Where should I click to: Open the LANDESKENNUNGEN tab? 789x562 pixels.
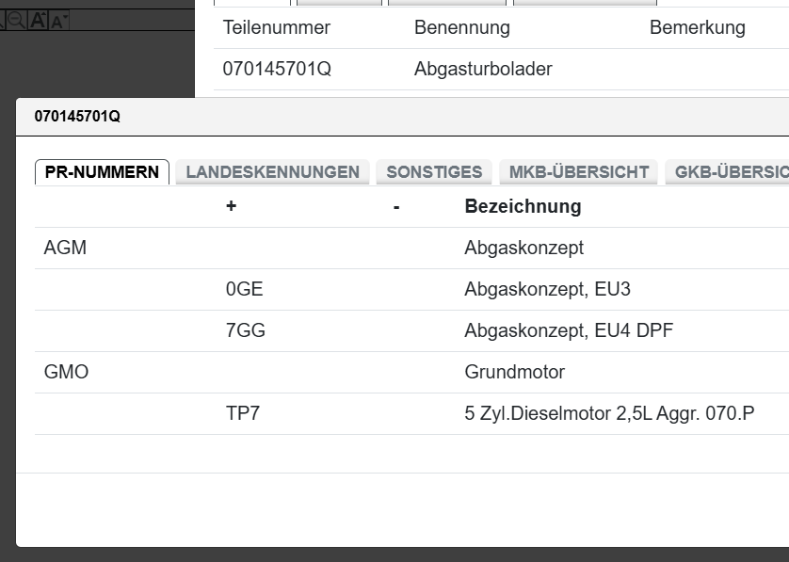point(272,172)
